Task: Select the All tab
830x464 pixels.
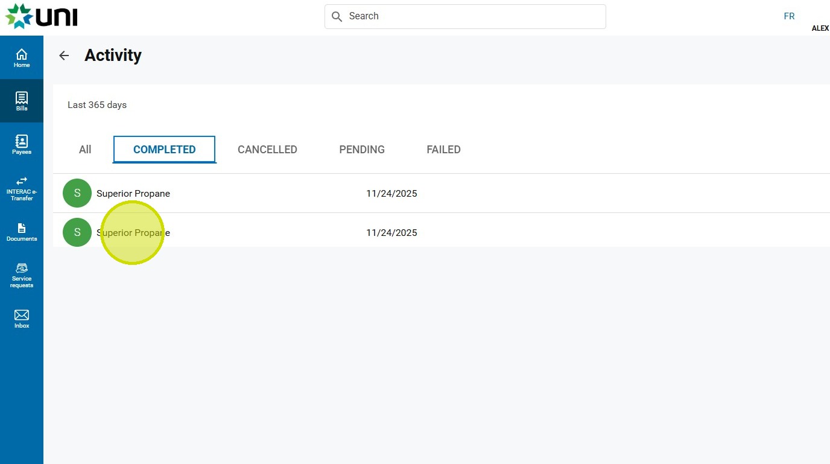Action: pyautogui.click(x=85, y=150)
